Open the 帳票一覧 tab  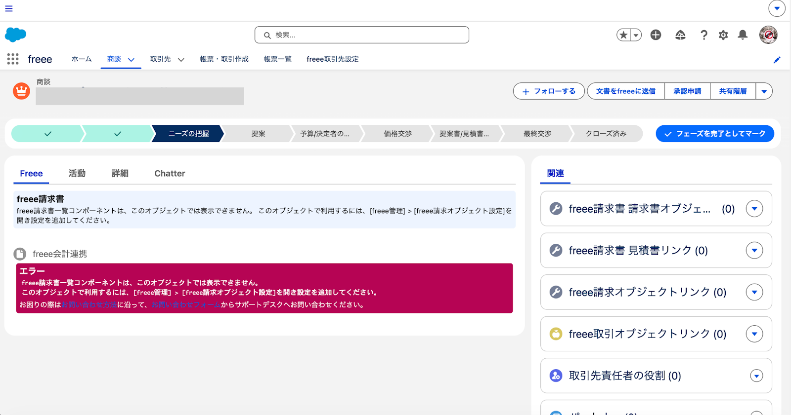click(278, 59)
